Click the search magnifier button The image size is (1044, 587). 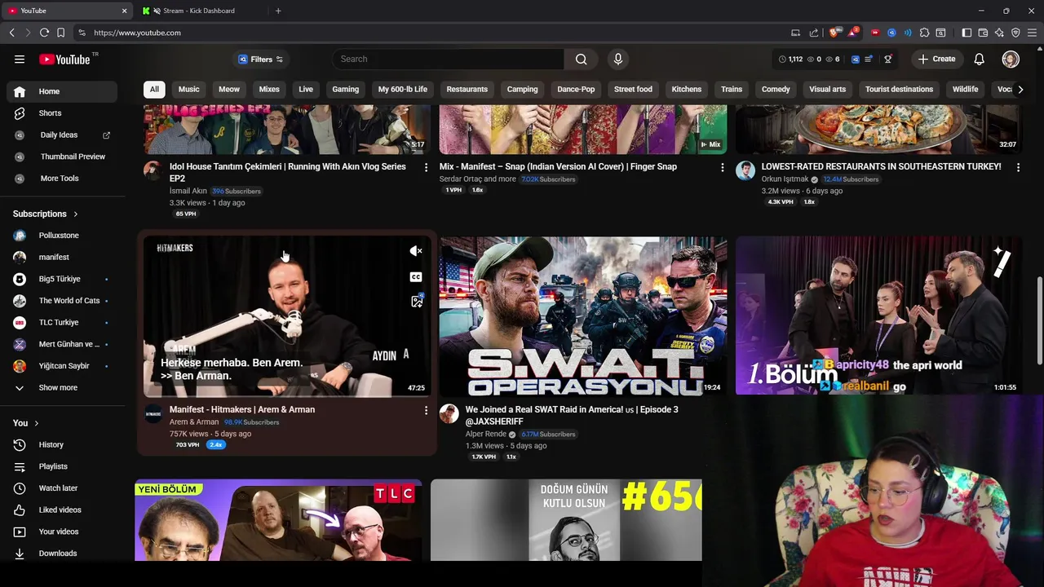(581, 59)
